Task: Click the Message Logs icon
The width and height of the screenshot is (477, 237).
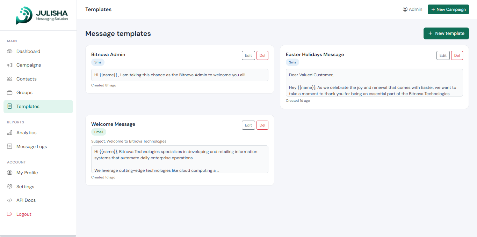Action: 10,146
